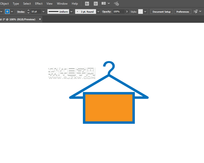204x163 pixels.
Task: Expand the Opacity arrow flyout
Action: pyautogui.click(x=127, y=12)
